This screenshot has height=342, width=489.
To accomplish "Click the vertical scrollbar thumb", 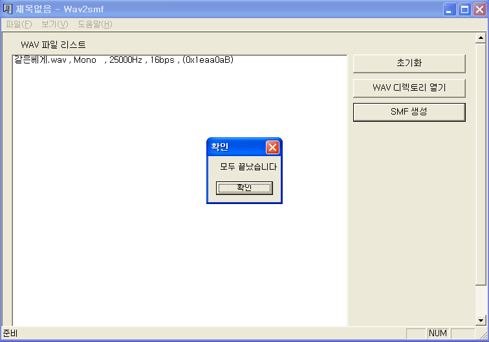I will click(481, 165).
